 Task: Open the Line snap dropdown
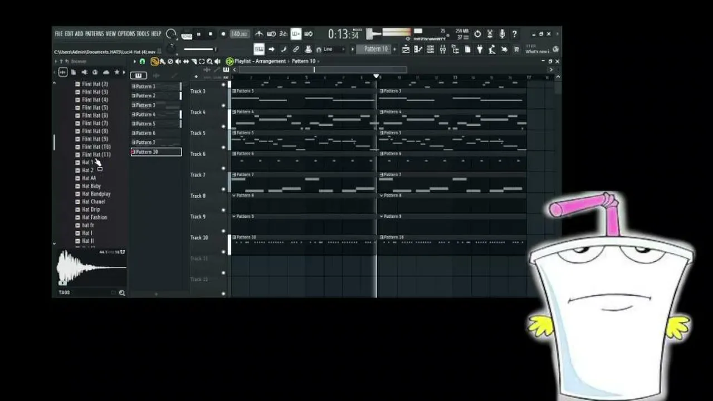pos(331,49)
